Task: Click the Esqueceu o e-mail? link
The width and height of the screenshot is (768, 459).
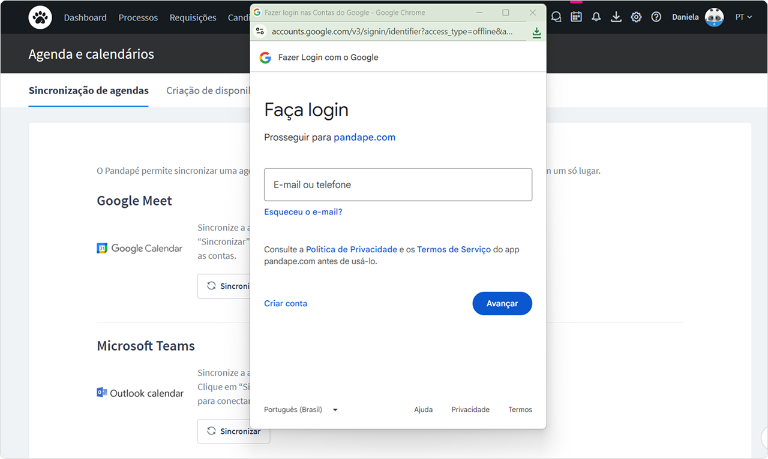Action: click(303, 212)
